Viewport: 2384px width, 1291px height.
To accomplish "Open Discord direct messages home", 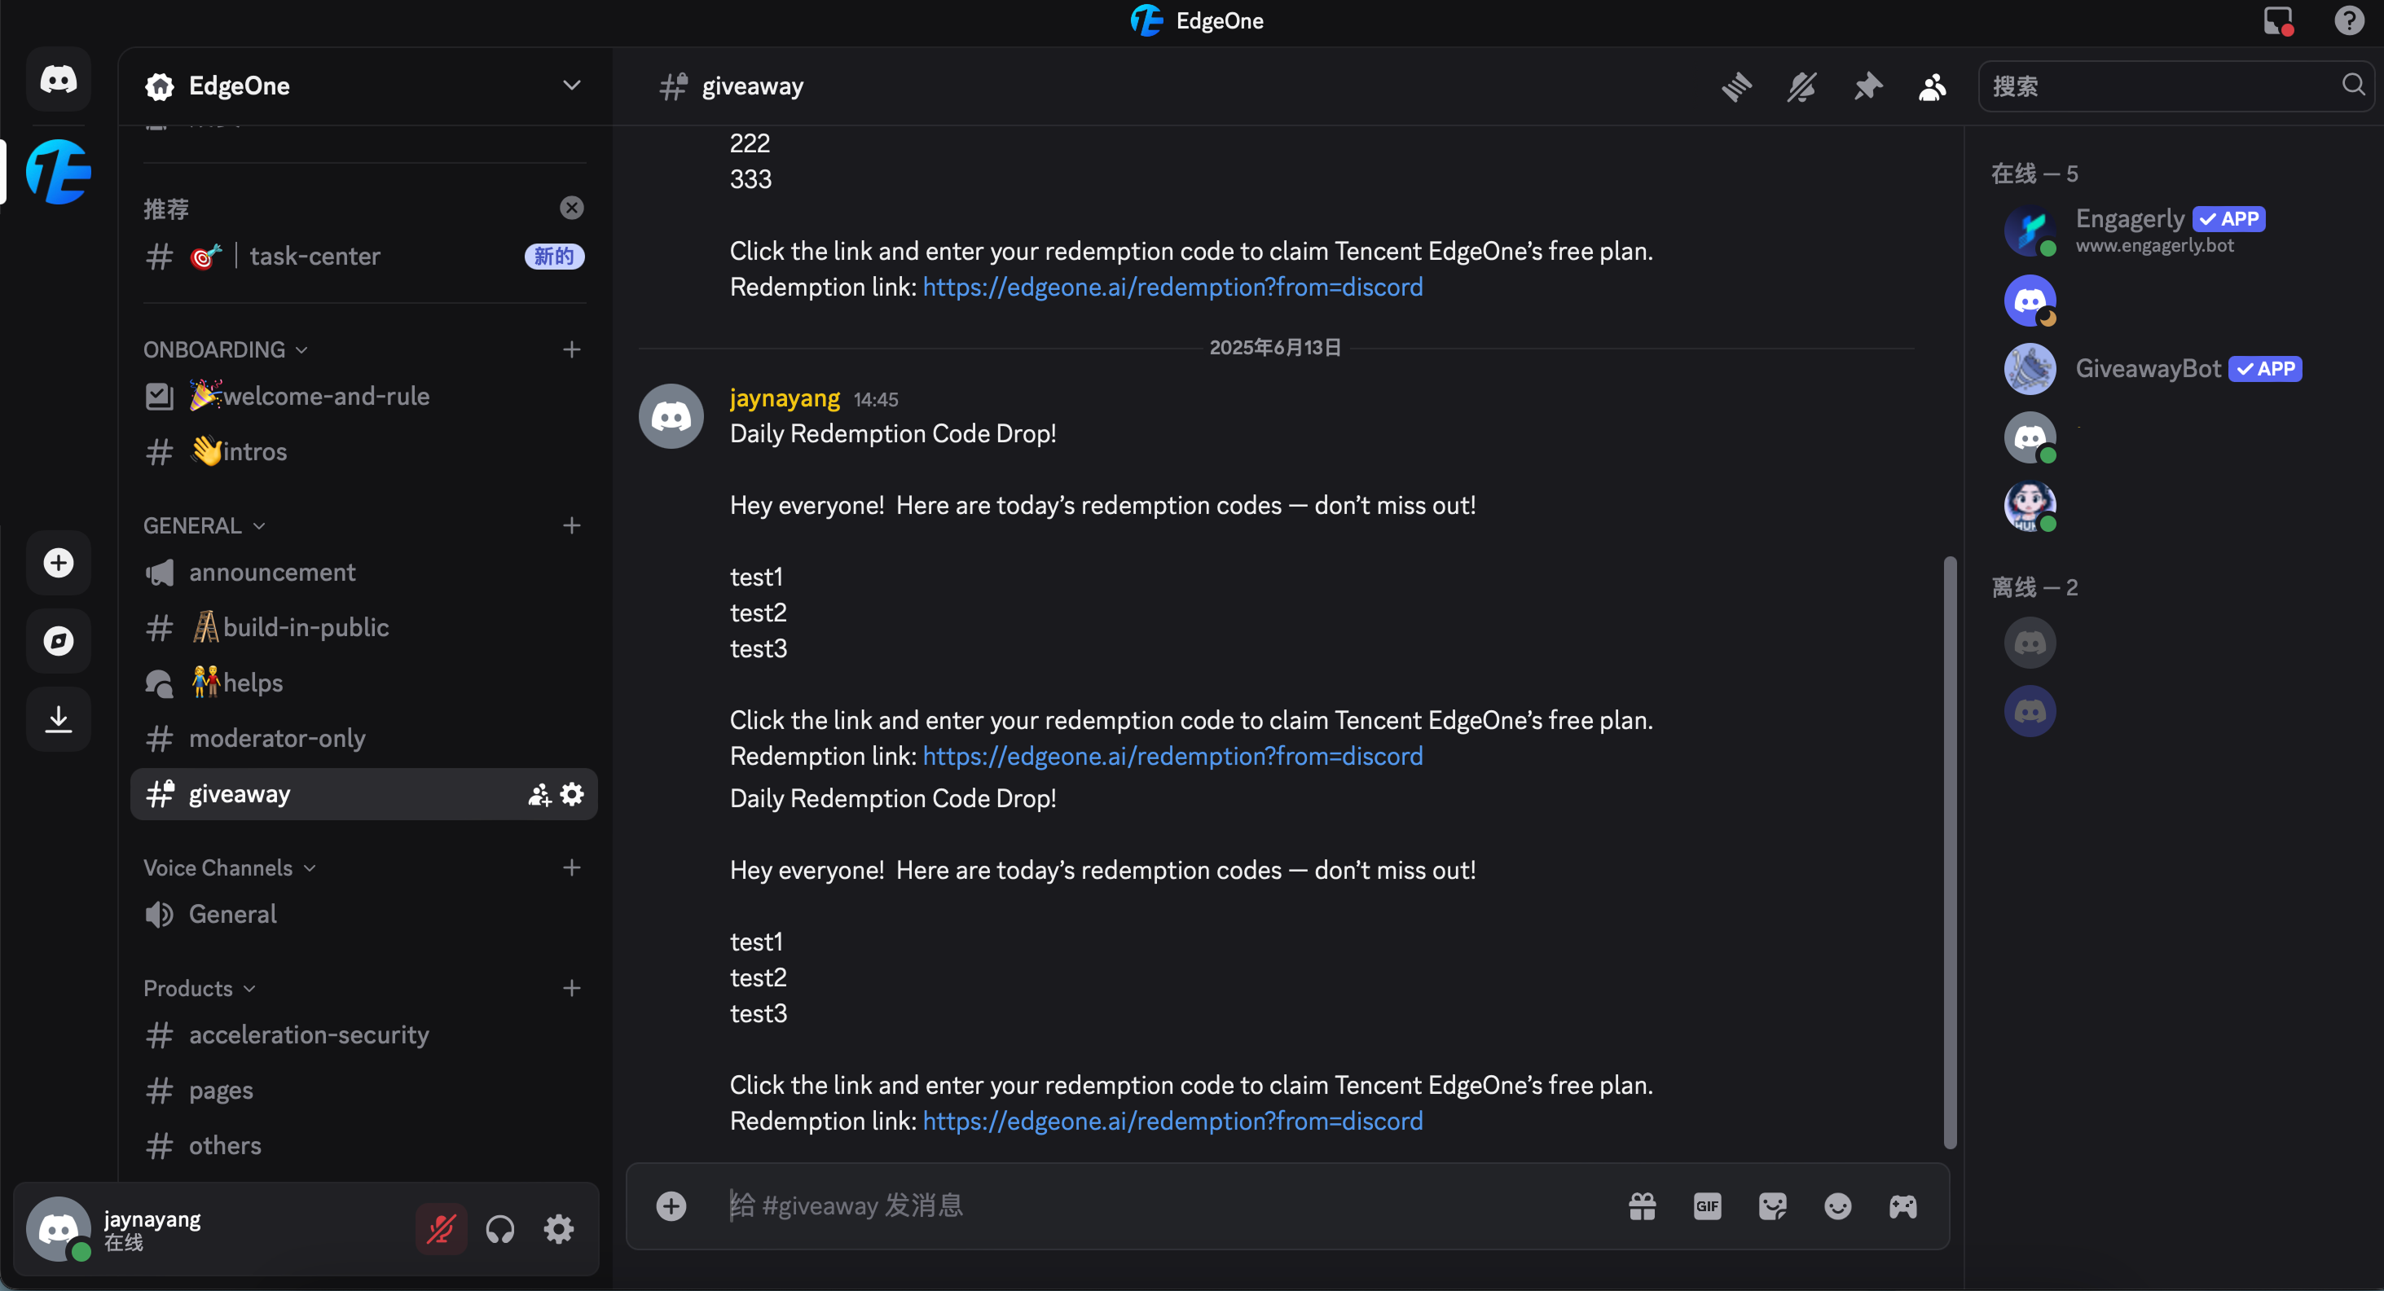I will click(59, 80).
